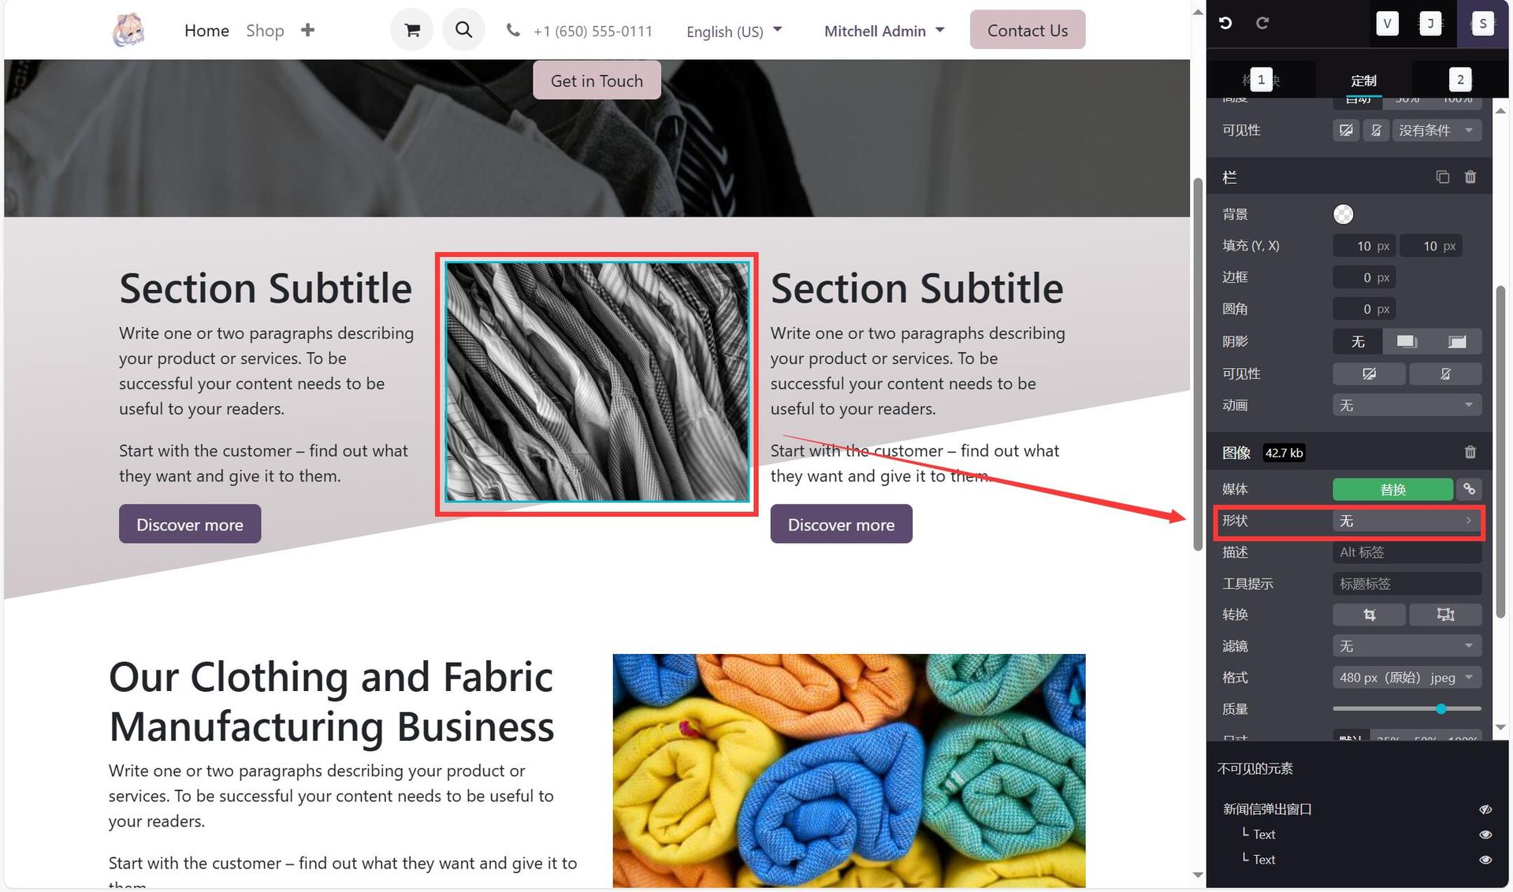The height and width of the screenshot is (892, 1513).
Task: Click the right Section Subtitle heading
Action: click(917, 288)
